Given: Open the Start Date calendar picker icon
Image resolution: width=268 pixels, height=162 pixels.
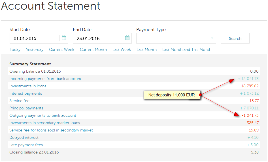Looking at the screenshot, I should click(x=64, y=38).
